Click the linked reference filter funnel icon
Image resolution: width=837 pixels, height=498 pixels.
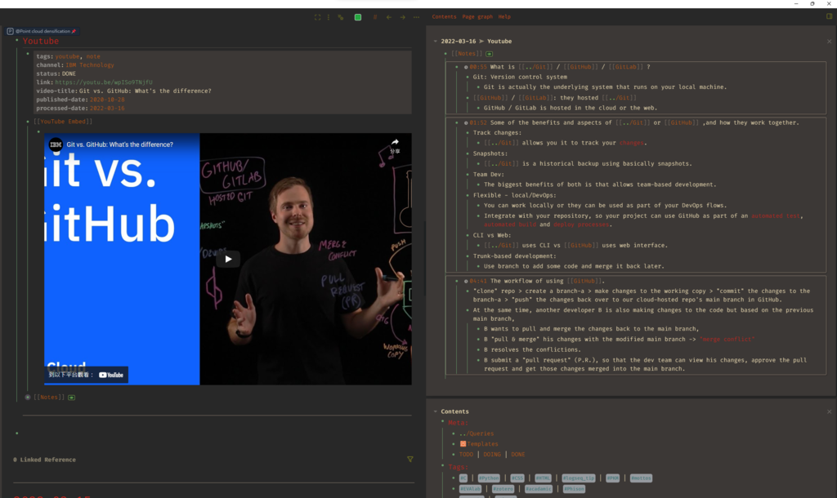pyautogui.click(x=410, y=459)
